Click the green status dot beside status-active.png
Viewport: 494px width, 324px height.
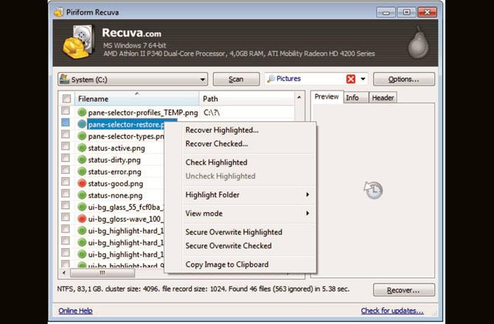[x=82, y=147]
